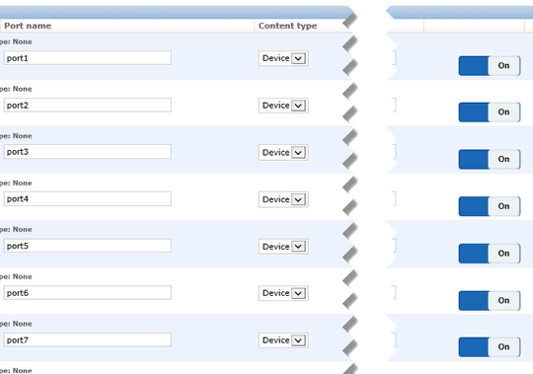Click the Content type column header

[287, 26]
